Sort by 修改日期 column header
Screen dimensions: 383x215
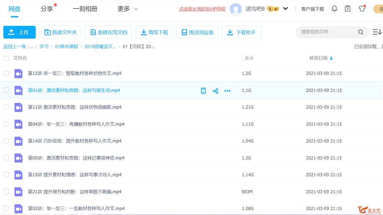pyautogui.click(x=318, y=58)
